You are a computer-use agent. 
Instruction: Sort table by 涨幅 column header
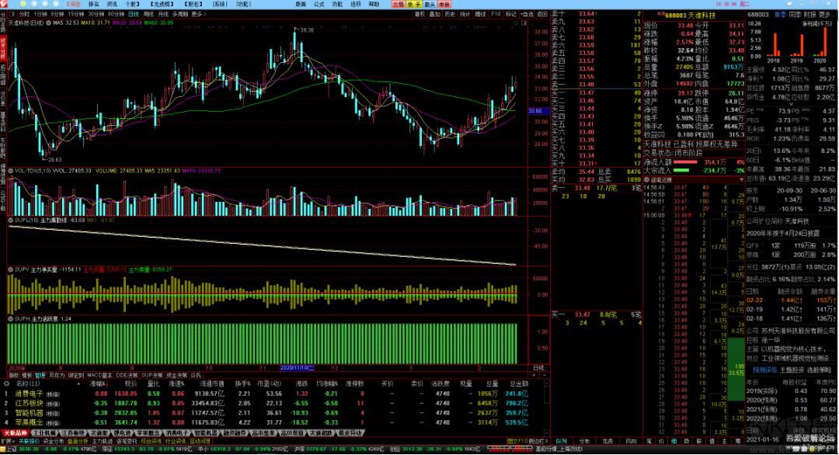[99, 384]
